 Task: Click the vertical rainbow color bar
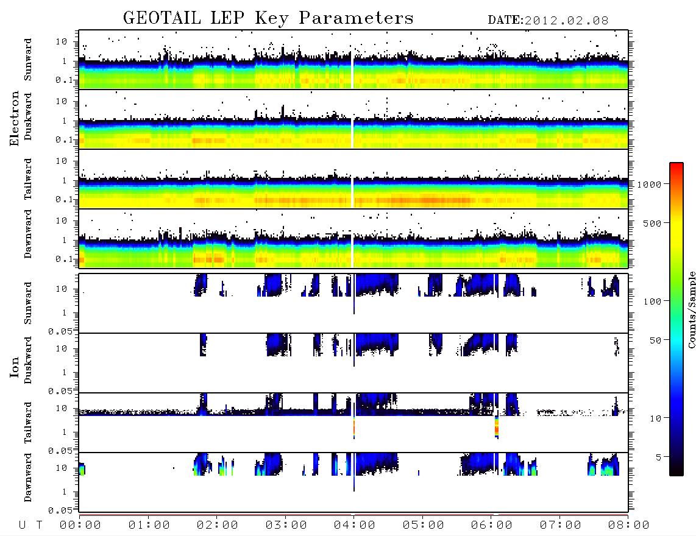[x=676, y=319]
